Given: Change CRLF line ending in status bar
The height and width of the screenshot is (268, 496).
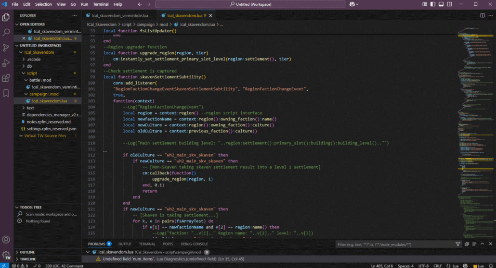Looking at the screenshot, I should (437, 266).
